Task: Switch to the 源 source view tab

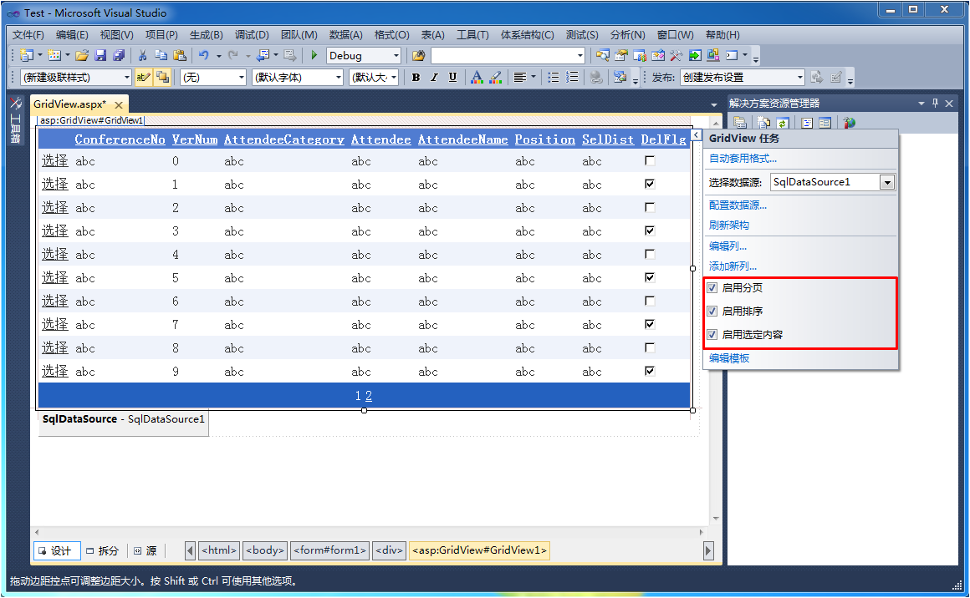Action: pyautogui.click(x=146, y=550)
